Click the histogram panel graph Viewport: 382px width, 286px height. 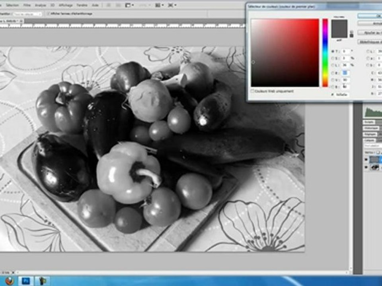pos(373,111)
